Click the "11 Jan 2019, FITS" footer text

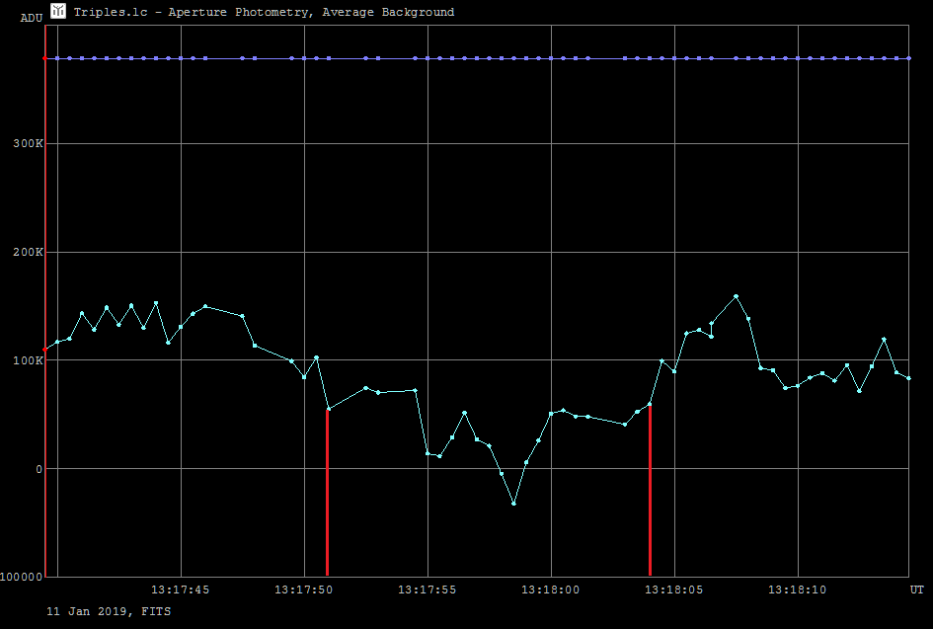pos(109,611)
